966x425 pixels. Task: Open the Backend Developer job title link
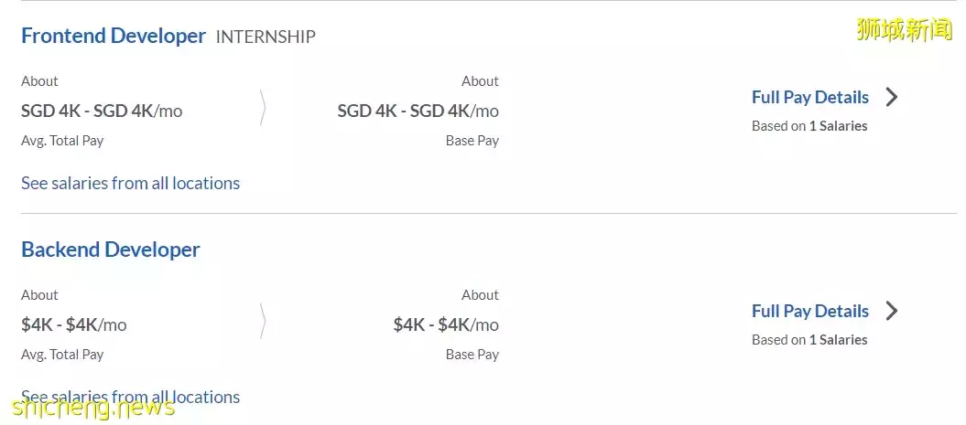tap(111, 250)
